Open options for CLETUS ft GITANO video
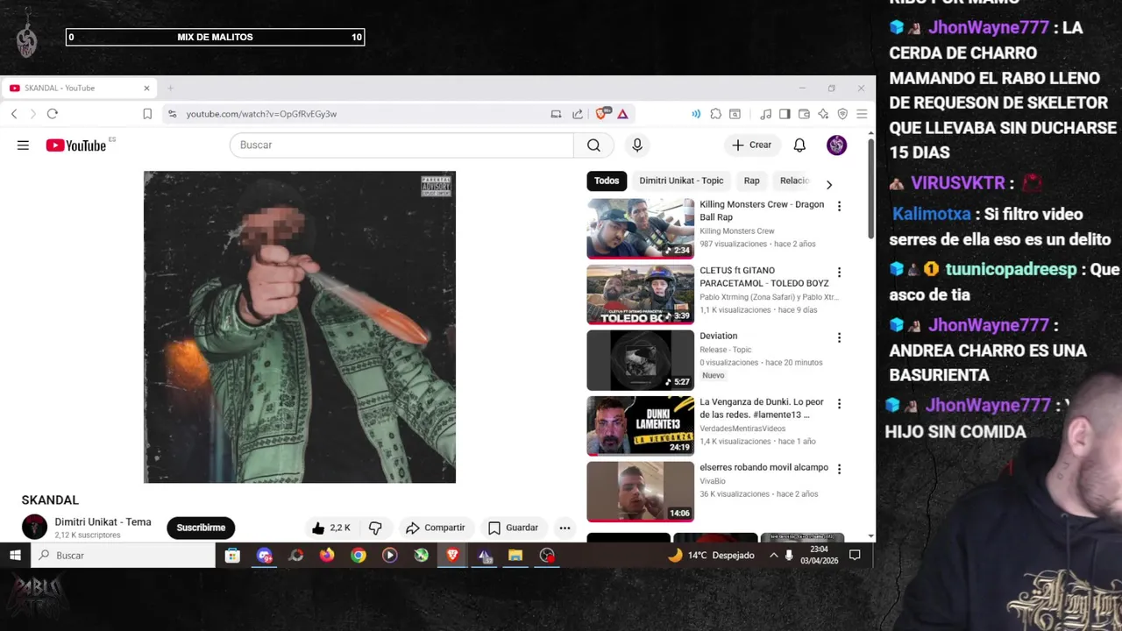Screen dimensions: 1122x631 839,272
